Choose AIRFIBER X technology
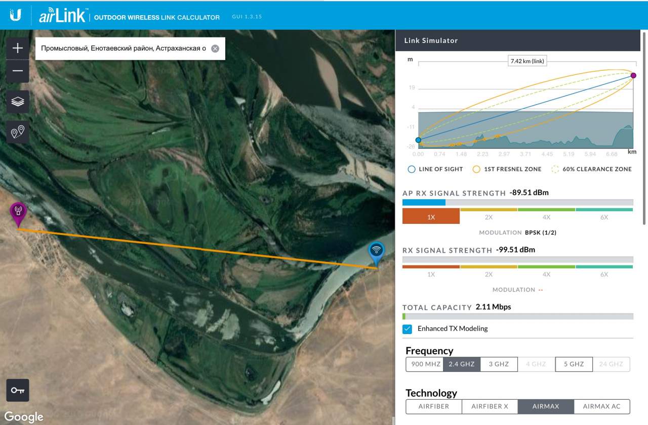 490,407
